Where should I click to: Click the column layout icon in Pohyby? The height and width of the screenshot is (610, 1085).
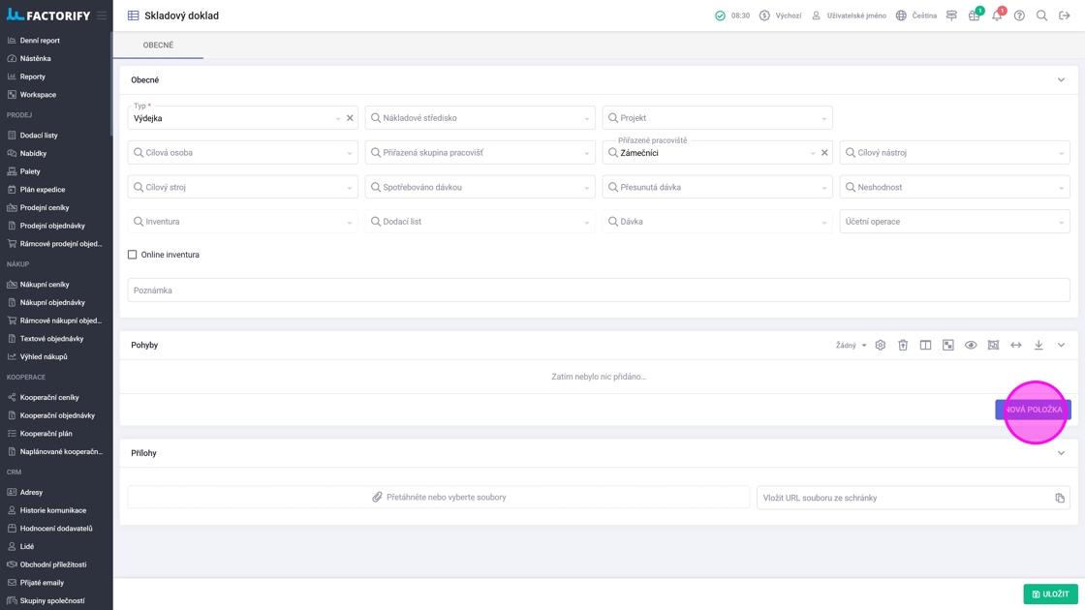(x=925, y=346)
